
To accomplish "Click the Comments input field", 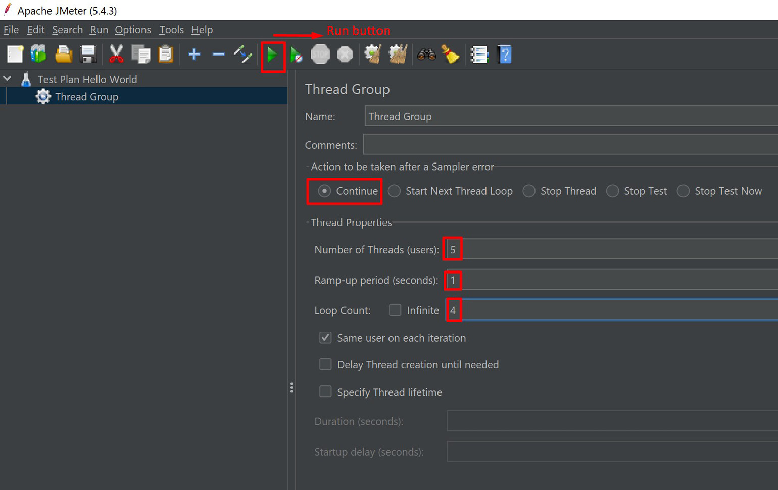I will coord(570,145).
